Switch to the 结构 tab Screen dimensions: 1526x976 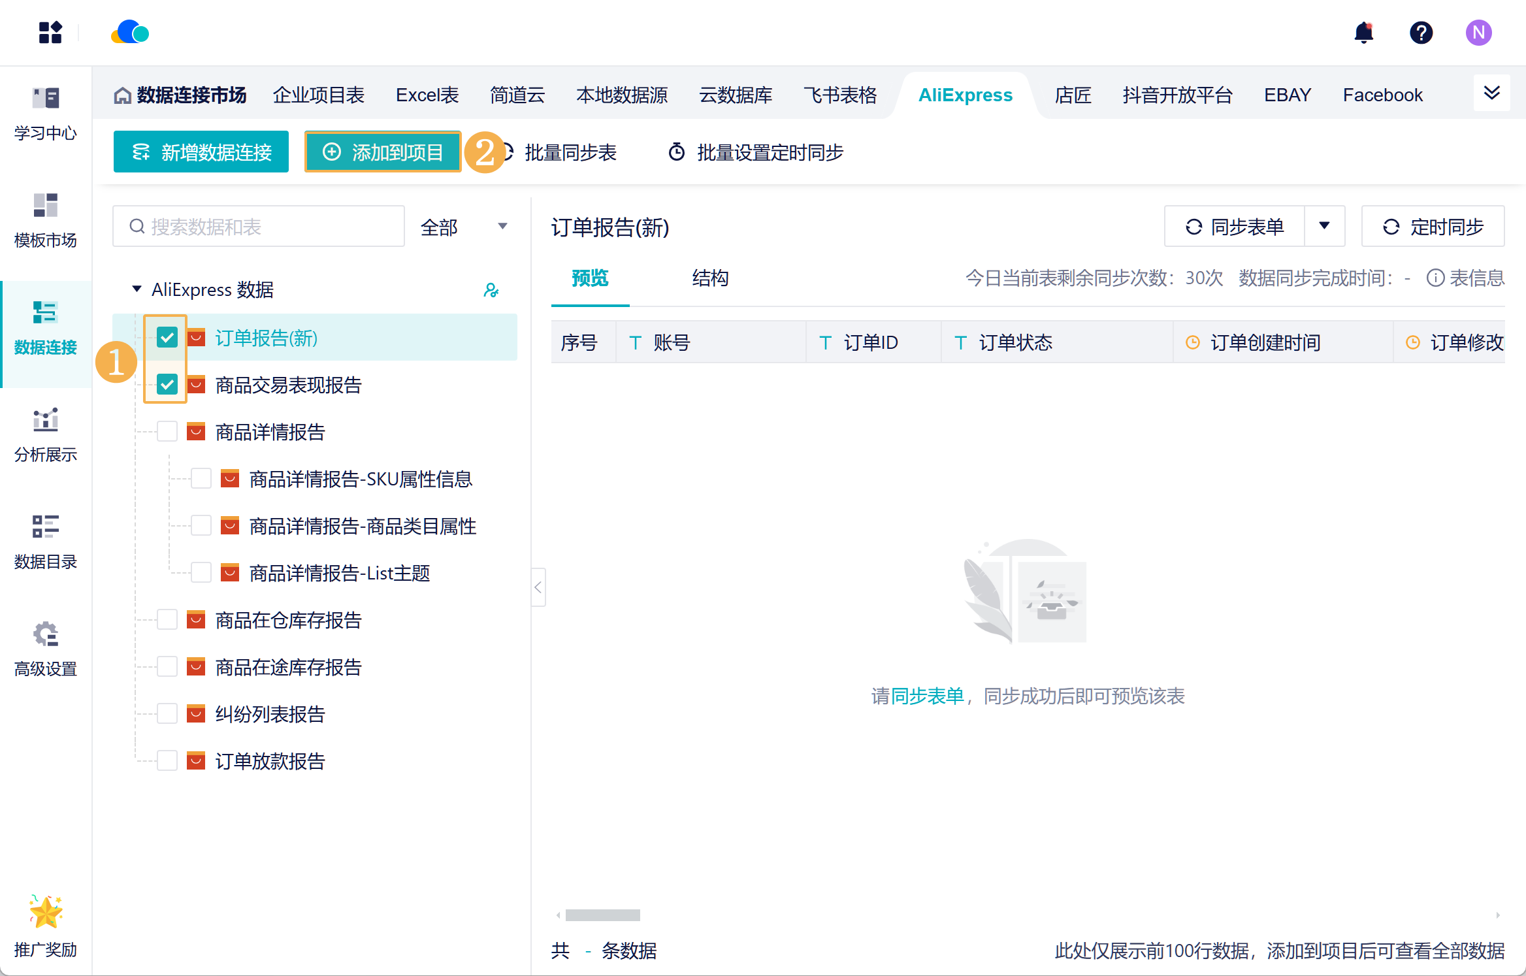(x=710, y=278)
